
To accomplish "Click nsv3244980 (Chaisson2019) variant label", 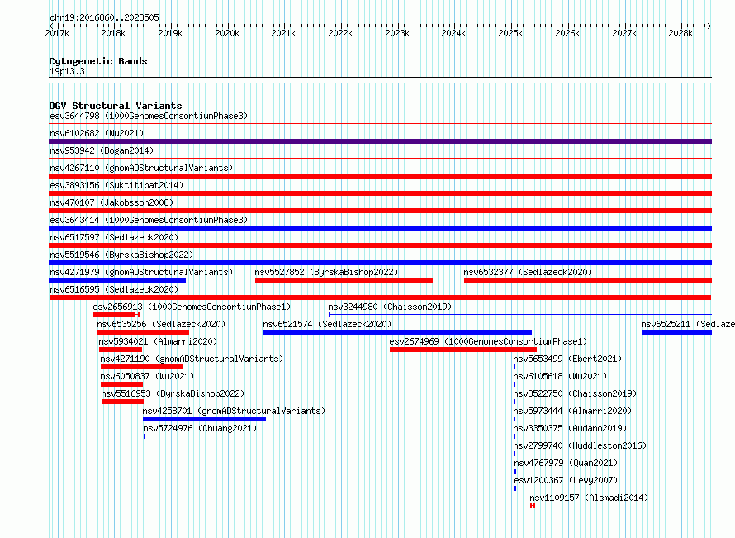I will [x=390, y=307].
